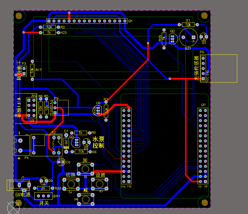248x214 pixels.
Task: Select the 设置 button label
Action: pos(100,175)
